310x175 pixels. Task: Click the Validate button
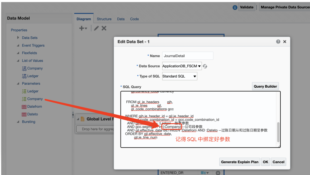247,7
